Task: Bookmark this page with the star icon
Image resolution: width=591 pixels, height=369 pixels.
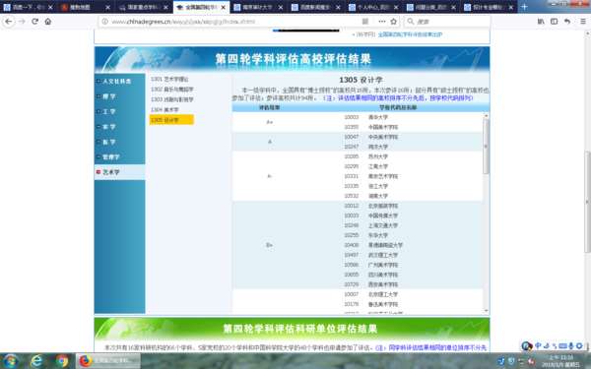Action: pos(393,22)
